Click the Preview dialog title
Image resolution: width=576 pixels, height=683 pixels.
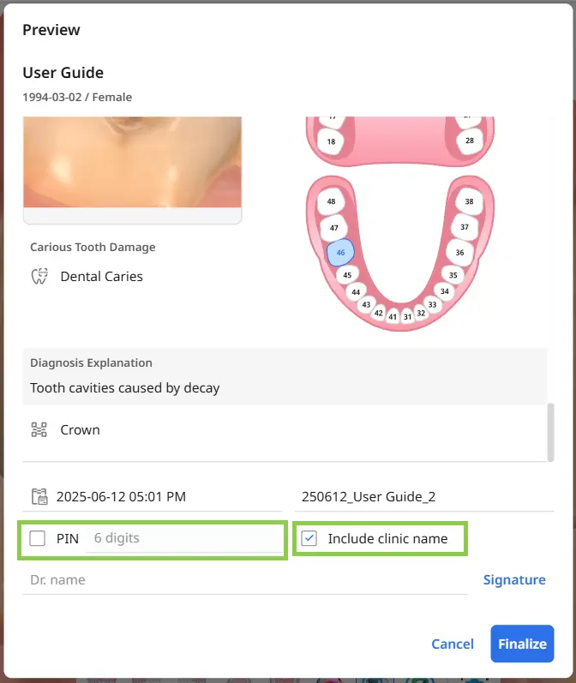coord(51,30)
